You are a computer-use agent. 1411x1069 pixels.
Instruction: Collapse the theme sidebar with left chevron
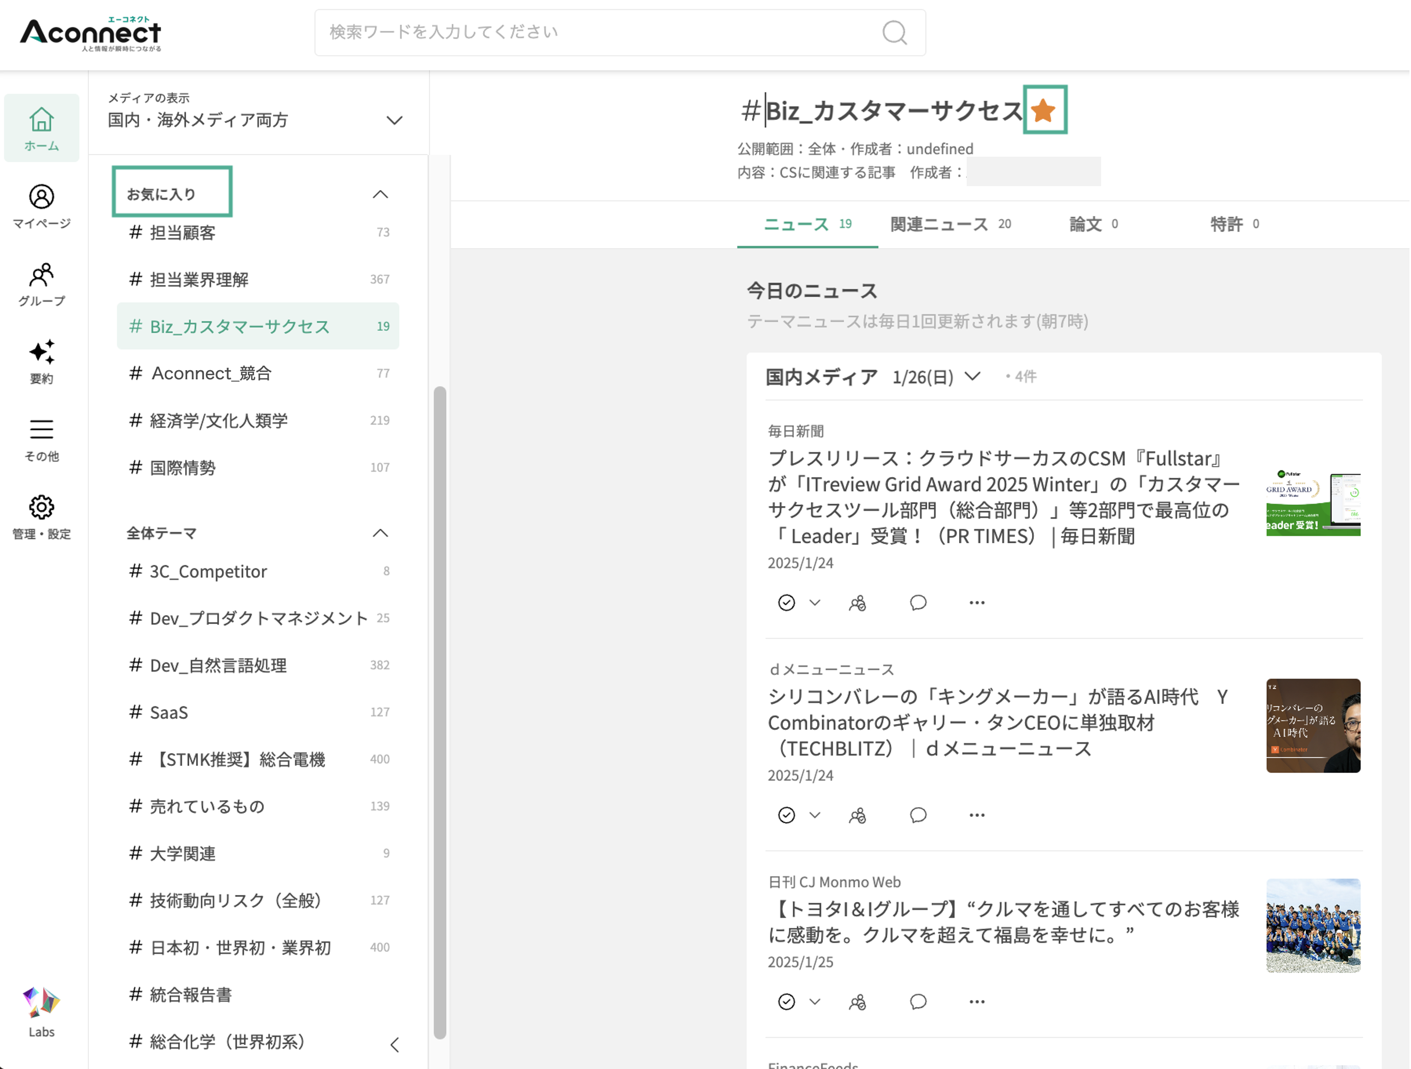point(394,1044)
